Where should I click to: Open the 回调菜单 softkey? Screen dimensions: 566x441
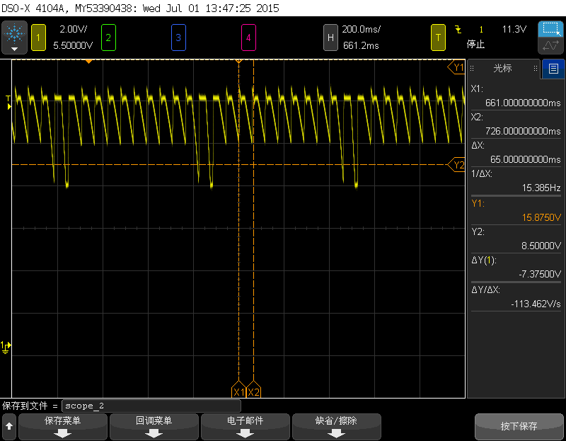coord(154,427)
